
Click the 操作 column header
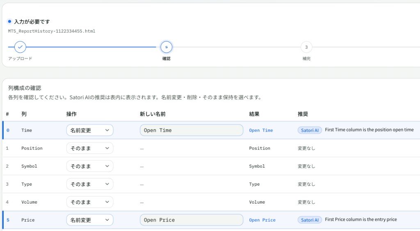pos(71,114)
